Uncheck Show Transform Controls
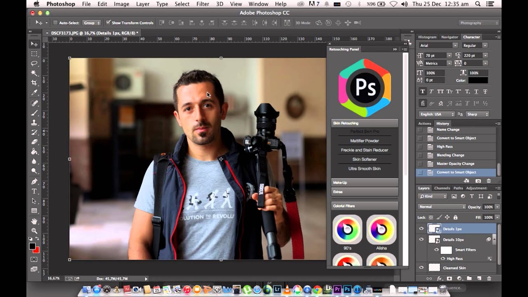 pos(108,23)
